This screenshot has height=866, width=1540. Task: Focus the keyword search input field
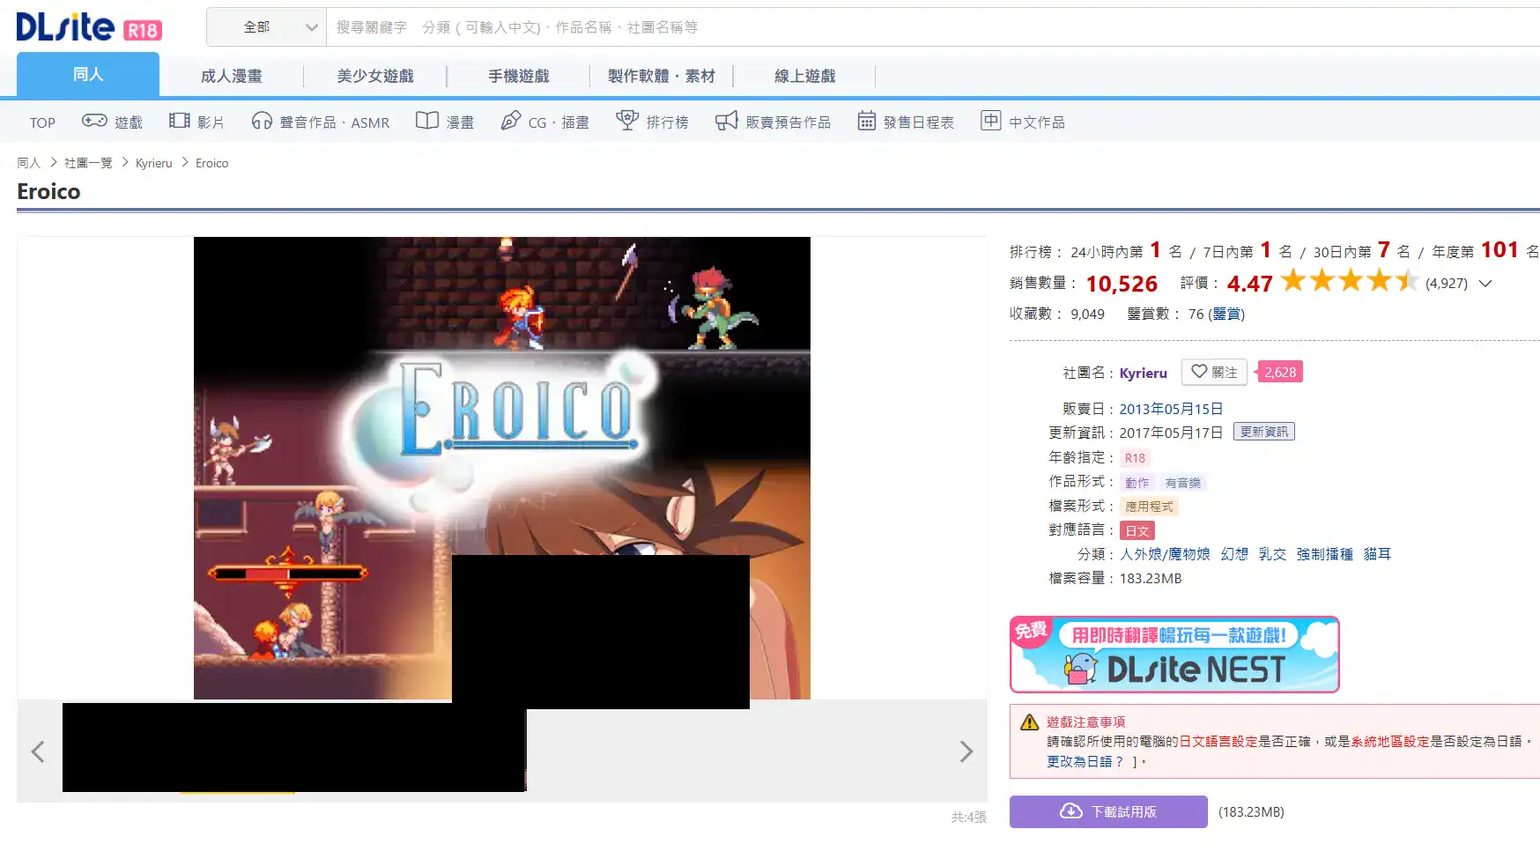coord(933,27)
